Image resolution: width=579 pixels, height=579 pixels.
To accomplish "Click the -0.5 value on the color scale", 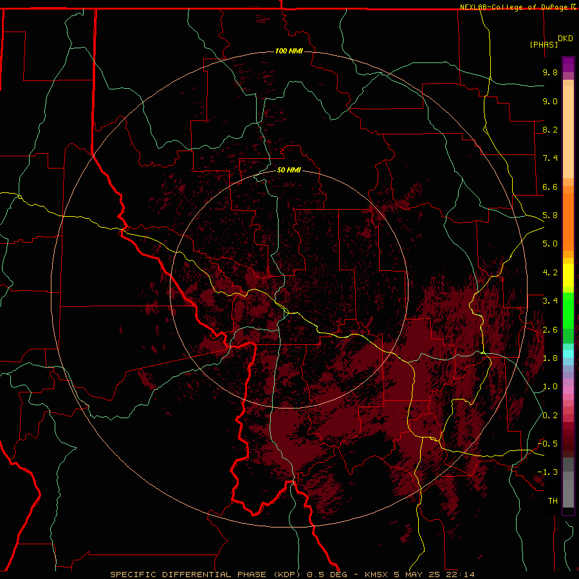I will [x=548, y=444].
